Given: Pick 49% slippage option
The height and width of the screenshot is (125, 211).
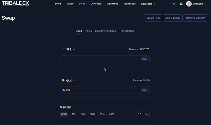Looking at the screenshot, I should click(x=111, y=114).
